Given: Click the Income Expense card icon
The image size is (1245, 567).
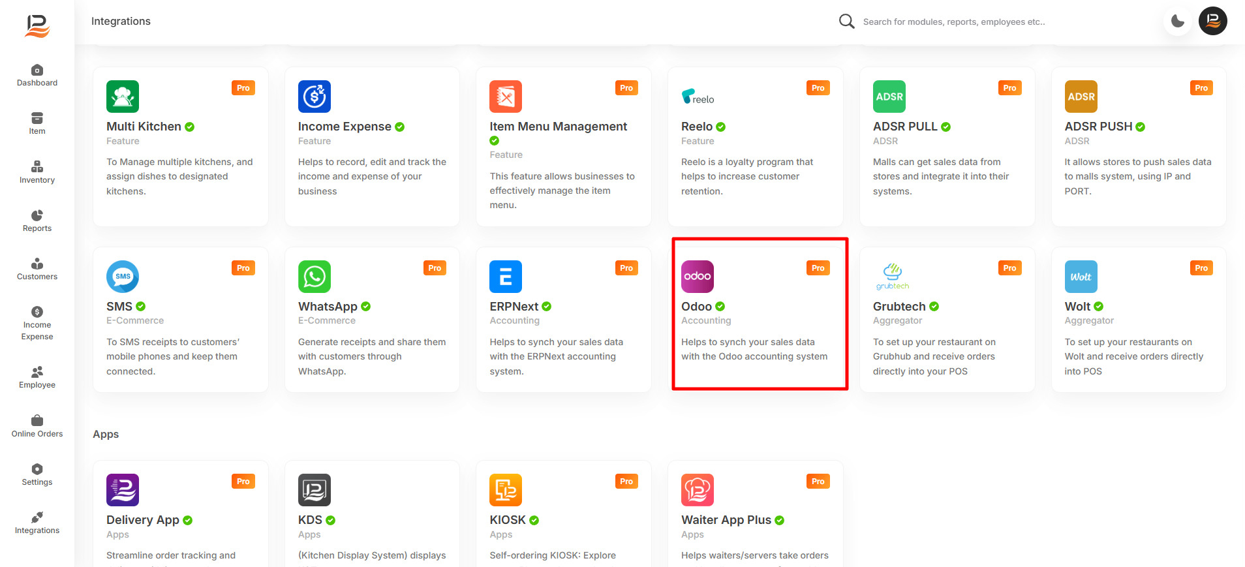Looking at the screenshot, I should click(314, 97).
